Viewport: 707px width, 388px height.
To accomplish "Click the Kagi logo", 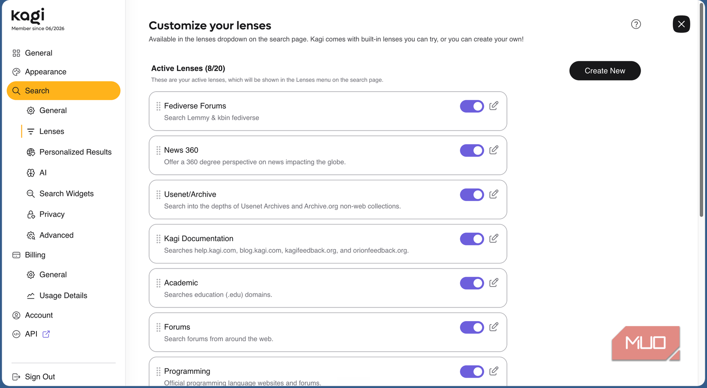I will pyautogui.click(x=28, y=16).
